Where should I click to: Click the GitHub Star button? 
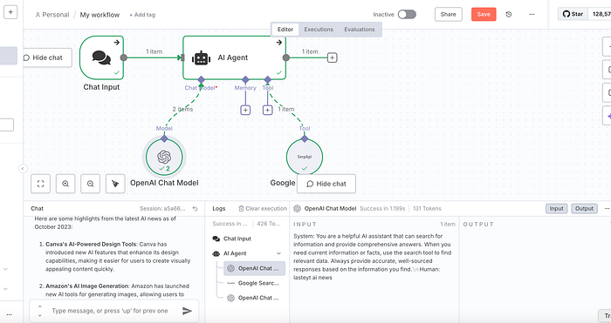(x=573, y=14)
